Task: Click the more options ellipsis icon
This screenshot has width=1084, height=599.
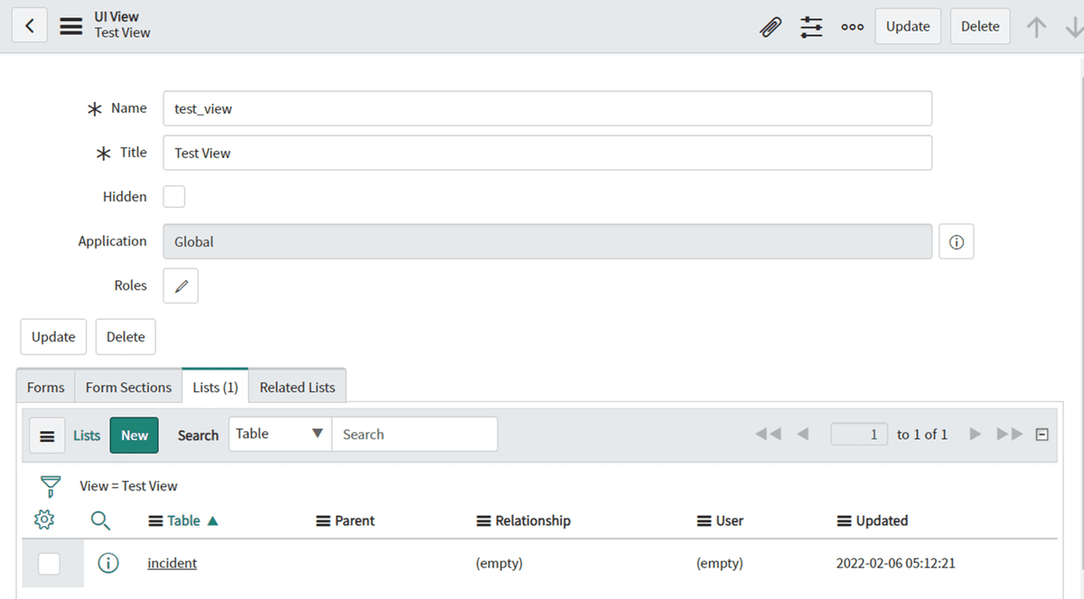Action: coord(852,27)
